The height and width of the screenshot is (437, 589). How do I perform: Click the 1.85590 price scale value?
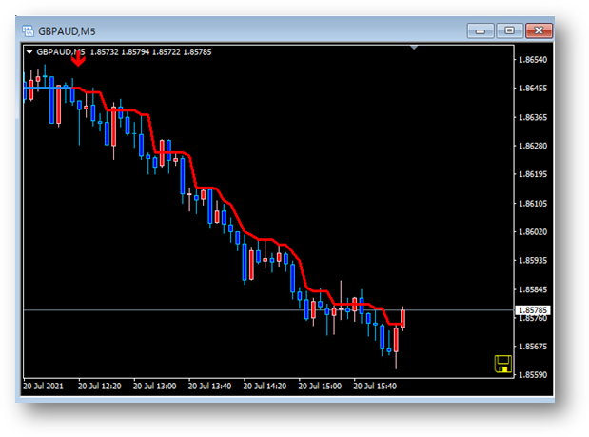tap(533, 375)
